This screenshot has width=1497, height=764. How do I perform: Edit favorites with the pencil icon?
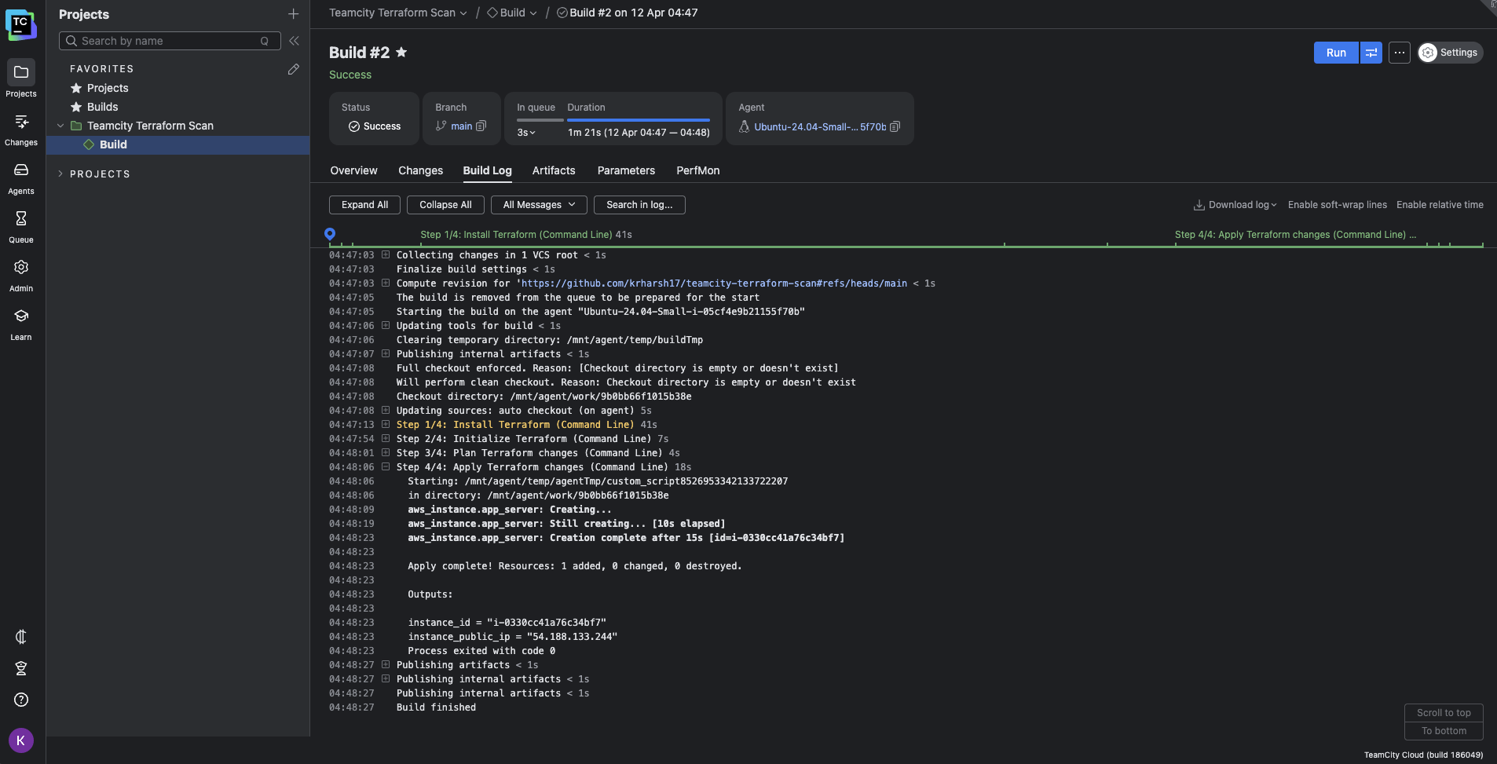(x=293, y=69)
